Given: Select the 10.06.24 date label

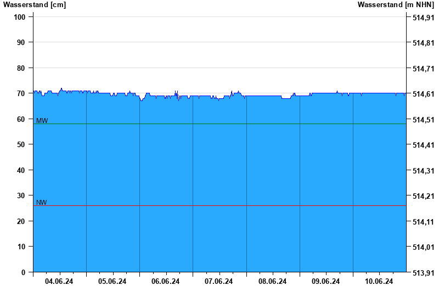Looking at the screenshot, I should click(379, 281).
